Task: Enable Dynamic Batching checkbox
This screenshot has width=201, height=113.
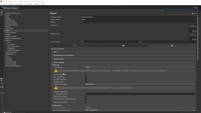Action: click(x=86, y=79)
